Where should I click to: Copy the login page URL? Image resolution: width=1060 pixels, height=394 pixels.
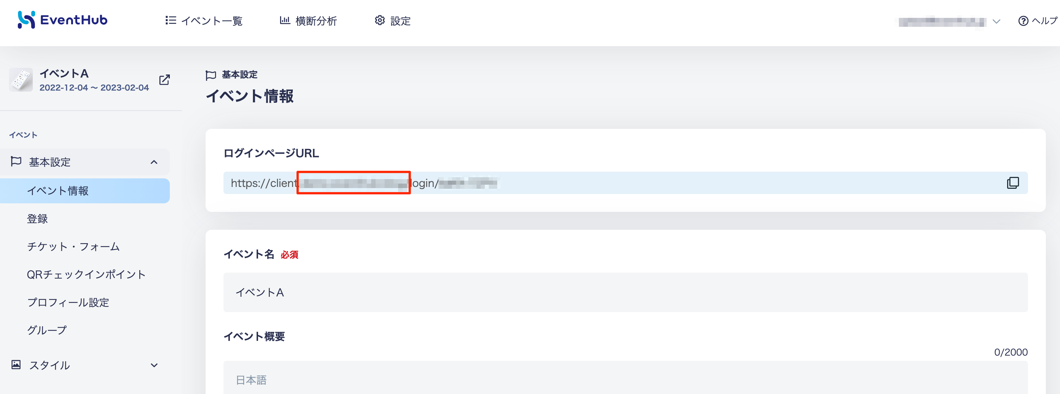(x=1012, y=183)
